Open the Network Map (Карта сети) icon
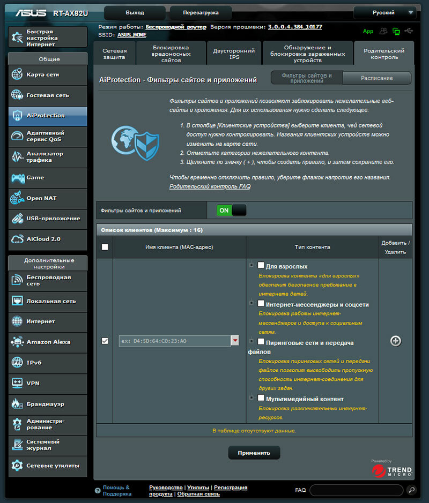The image size is (429, 503). tap(17, 74)
